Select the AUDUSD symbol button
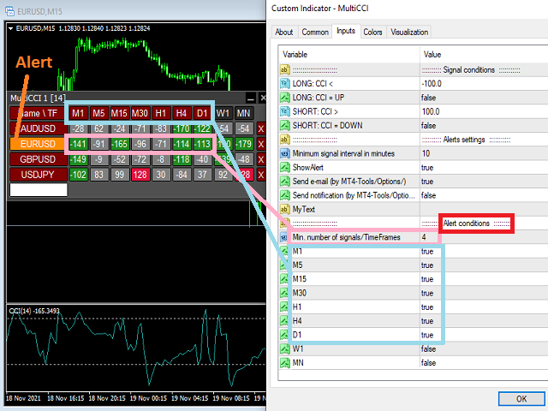This screenshot has width=548, height=411. click(x=38, y=129)
